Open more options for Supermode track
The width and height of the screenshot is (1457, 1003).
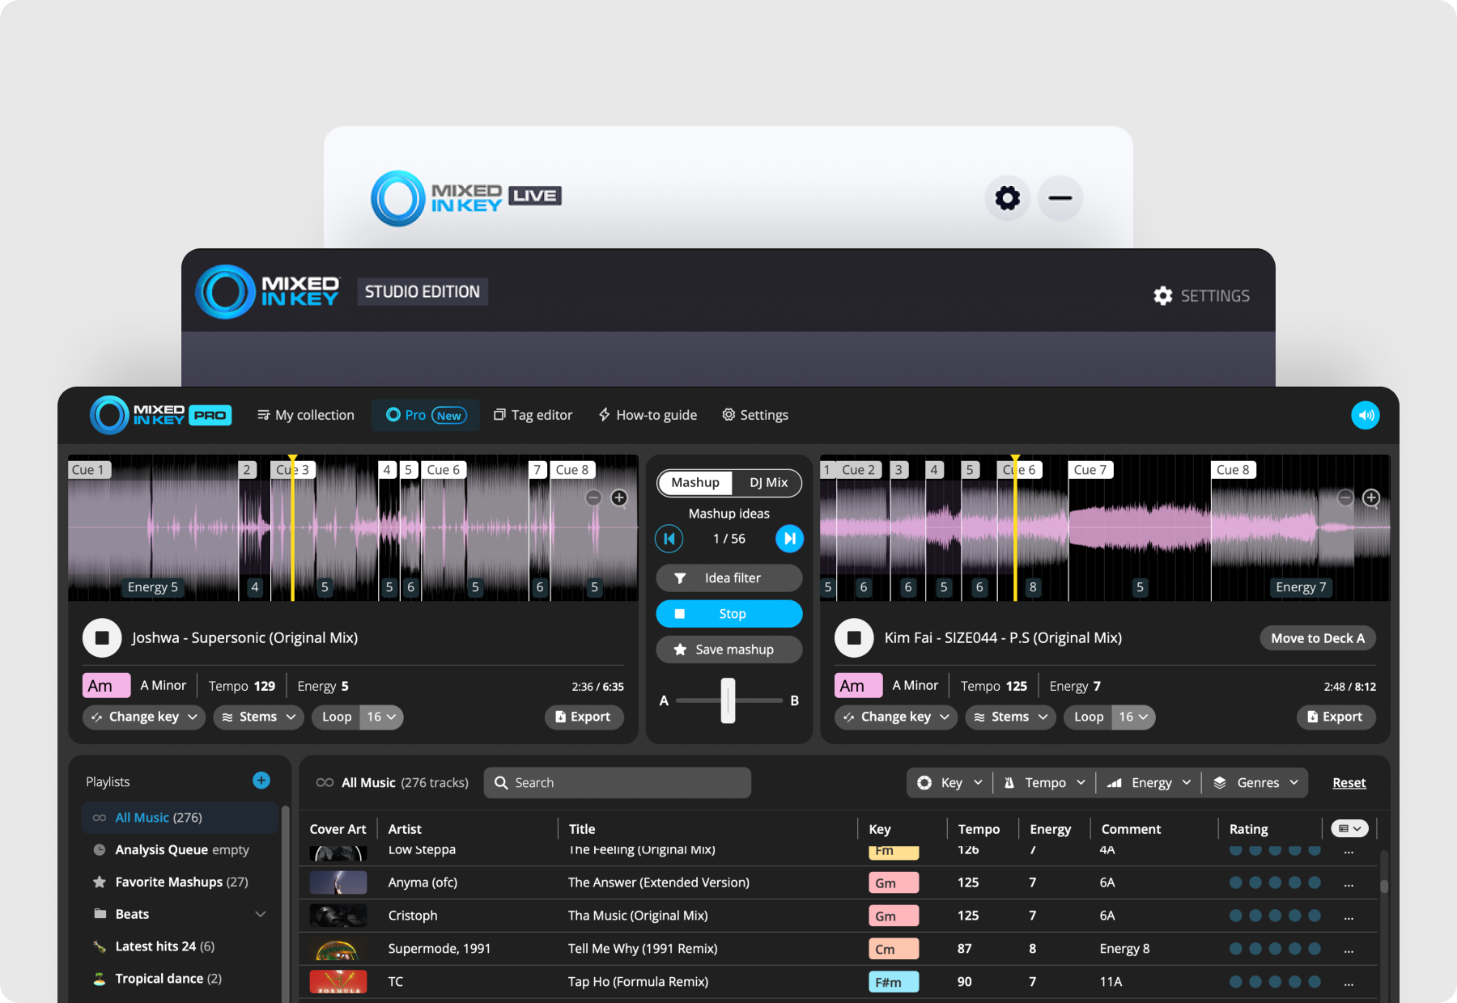tap(1349, 950)
